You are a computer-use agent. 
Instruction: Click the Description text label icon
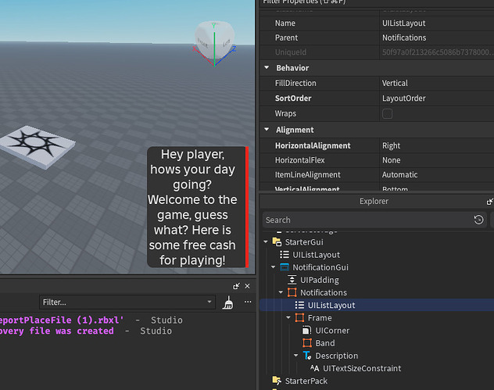(307, 356)
